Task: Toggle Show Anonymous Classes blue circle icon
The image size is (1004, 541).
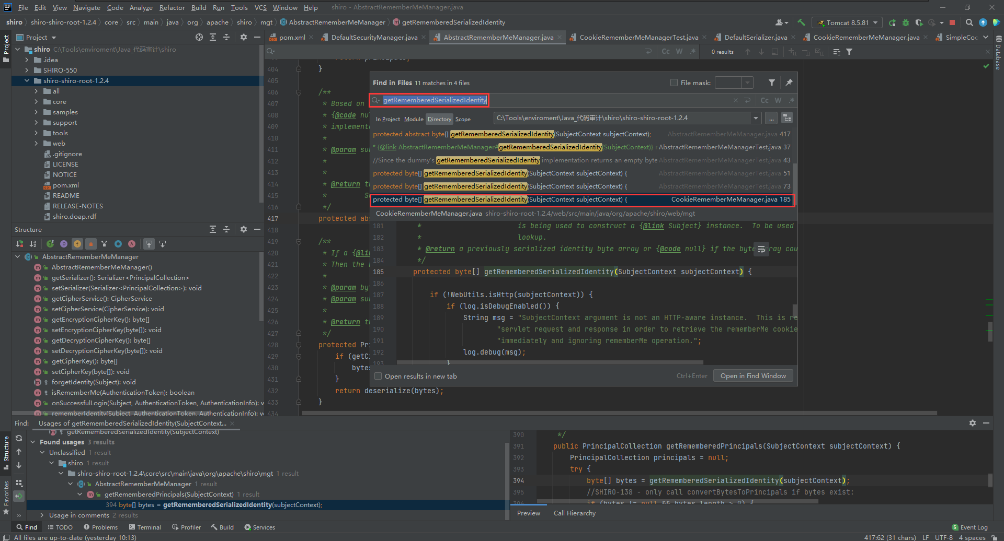Action: pos(118,244)
